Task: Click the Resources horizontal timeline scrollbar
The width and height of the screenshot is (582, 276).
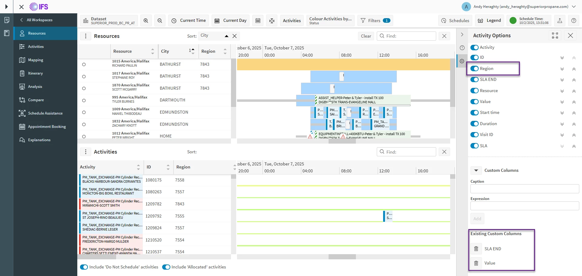Action: pos(342,141)
